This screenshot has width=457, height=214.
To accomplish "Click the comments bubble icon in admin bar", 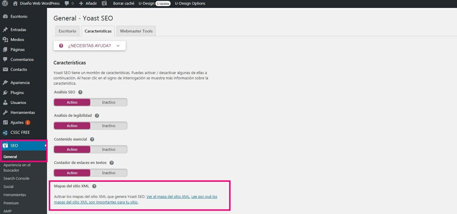I will coord(67,3).
